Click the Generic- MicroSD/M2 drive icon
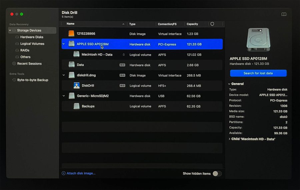The height and width of the screenshot is (190, 300). 72,96
